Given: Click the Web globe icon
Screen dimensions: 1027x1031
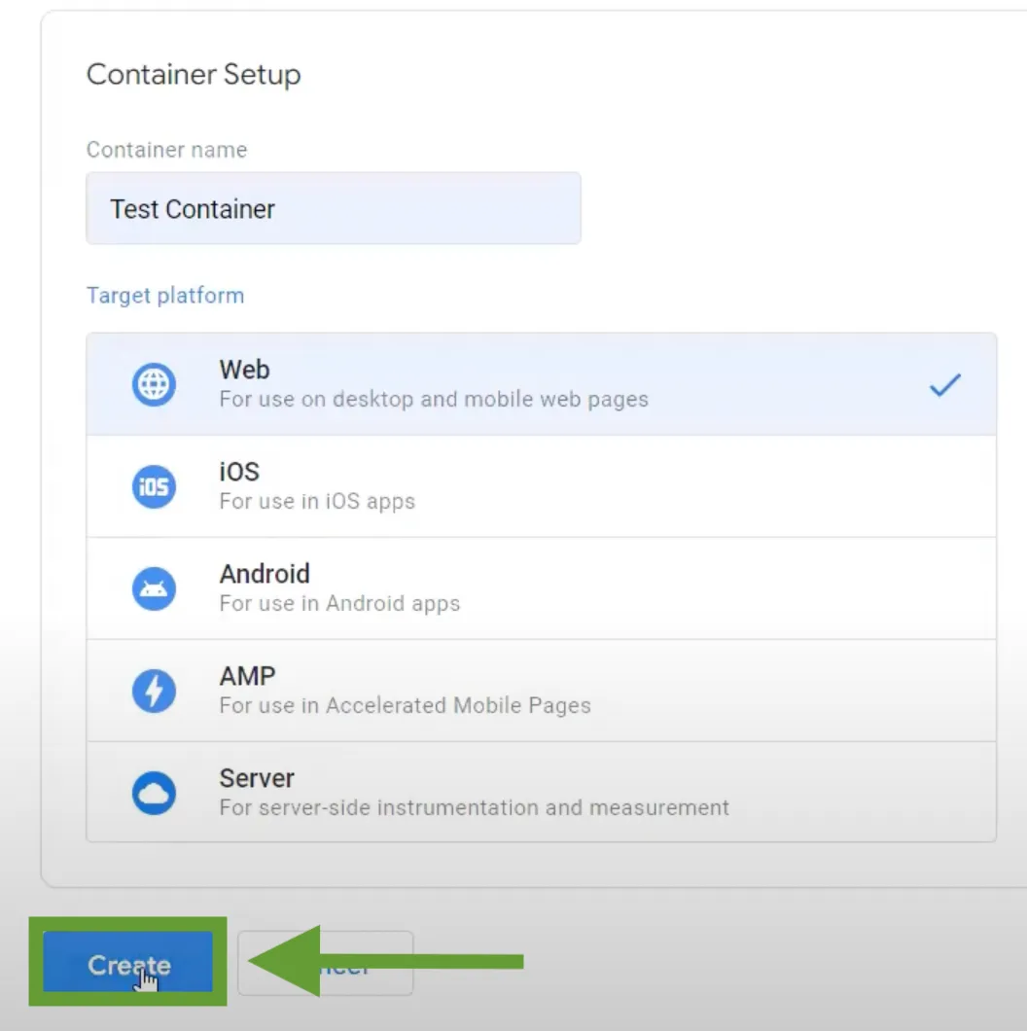Looking at the screenshot, I should [x=154, y=384].
